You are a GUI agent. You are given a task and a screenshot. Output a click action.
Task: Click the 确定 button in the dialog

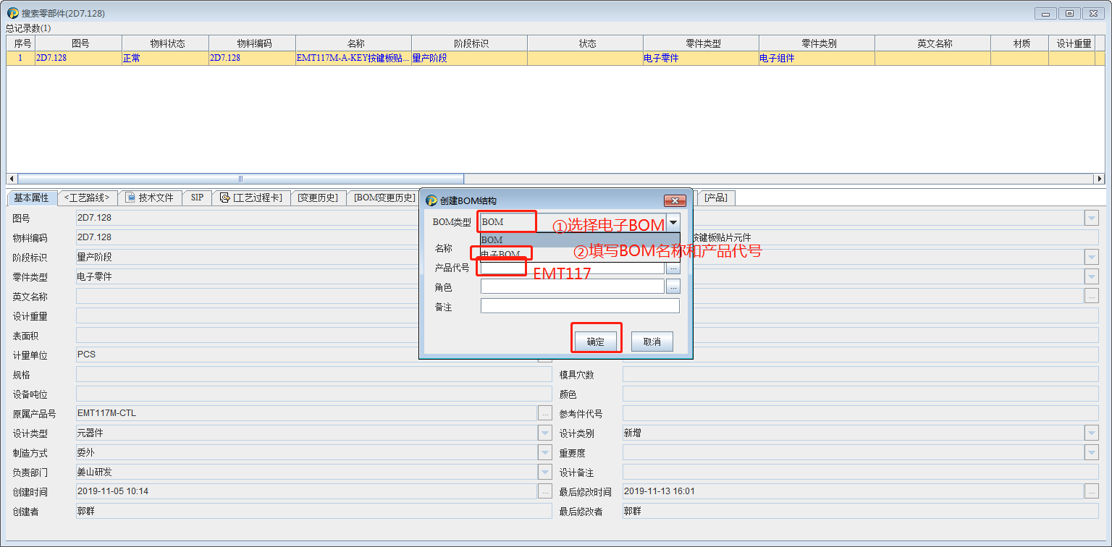click(x=596, y=341)
